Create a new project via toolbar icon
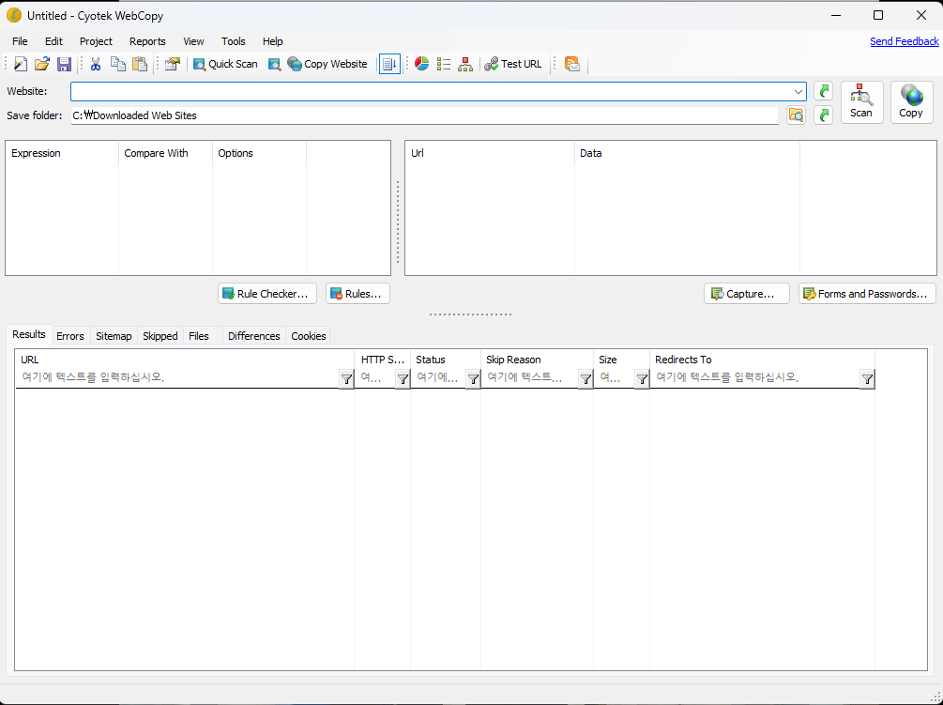 coord(20,64)
